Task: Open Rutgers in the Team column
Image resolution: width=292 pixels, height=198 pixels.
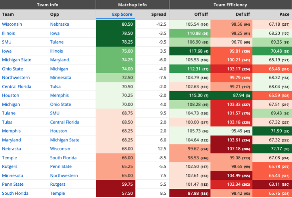Action: point(10,167)
